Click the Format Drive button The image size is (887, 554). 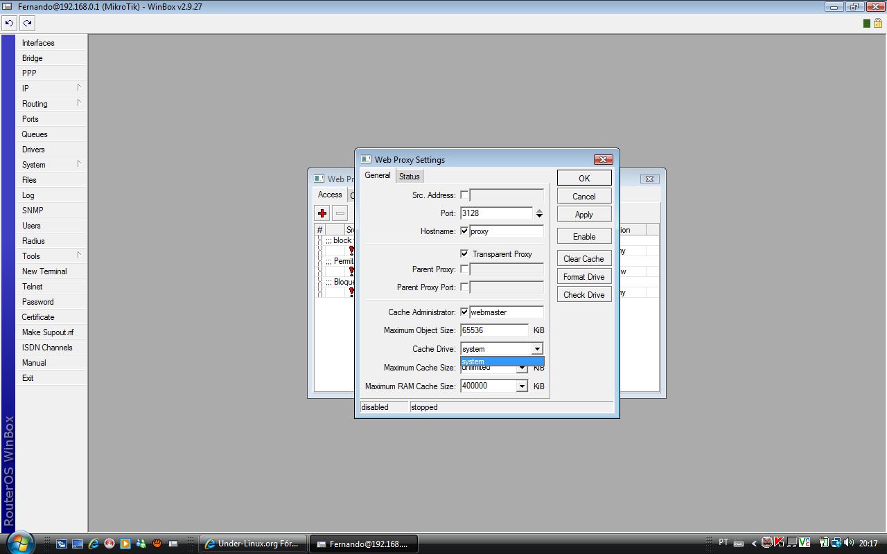point(584,276)
